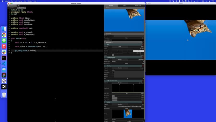
Task: Open the Format menu
Action: coord(20,1)
